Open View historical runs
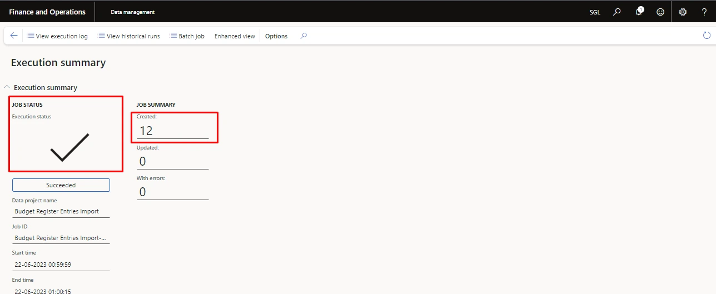 [129, 36]
